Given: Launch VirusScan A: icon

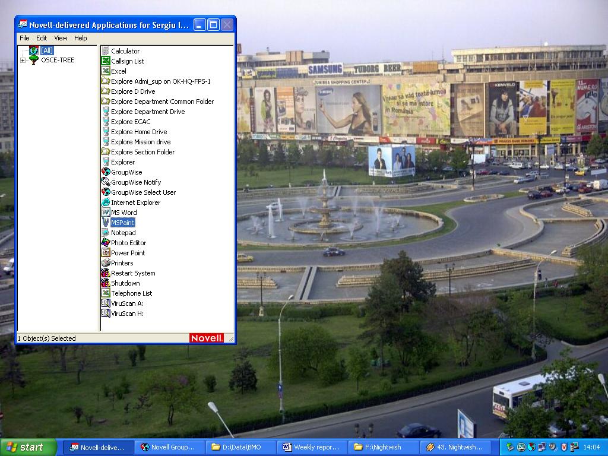Looking at the screenshot, I should [x=106, y=303].
